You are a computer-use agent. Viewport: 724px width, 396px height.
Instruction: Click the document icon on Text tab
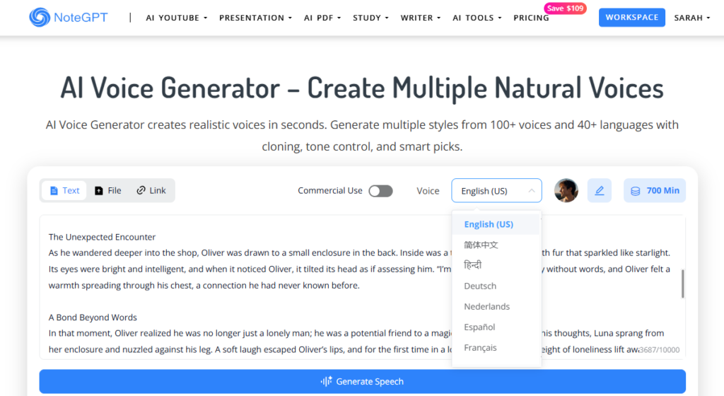pyautogui.click(x=54, y=191)
